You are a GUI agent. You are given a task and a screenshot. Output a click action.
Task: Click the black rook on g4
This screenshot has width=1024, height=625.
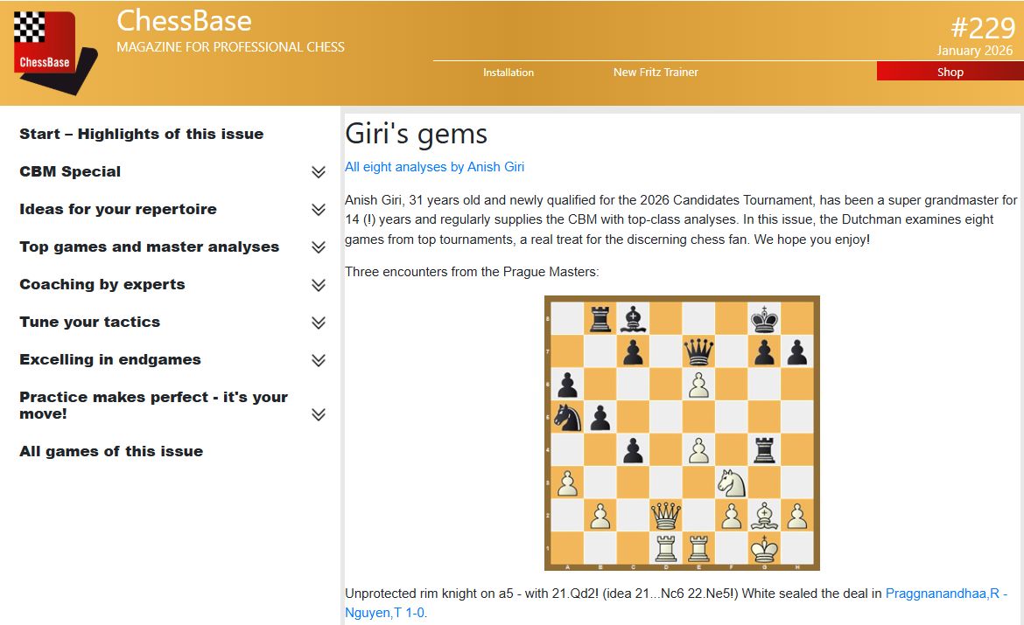[x=765, y=450]
